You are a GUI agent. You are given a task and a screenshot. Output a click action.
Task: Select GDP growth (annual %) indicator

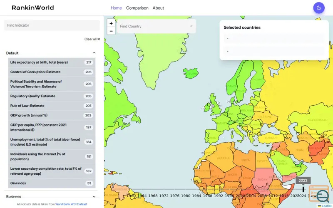(x=52, y=115)
